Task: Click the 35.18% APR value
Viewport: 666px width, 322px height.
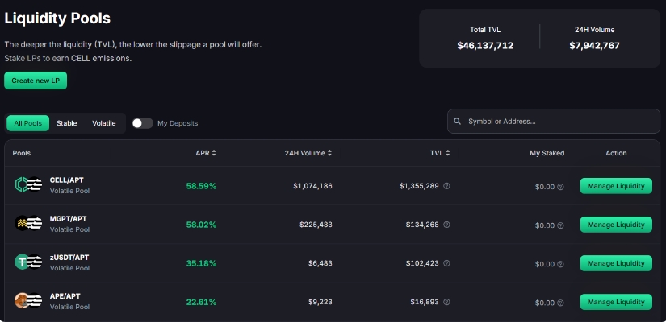Action: (x=201, y=263)
